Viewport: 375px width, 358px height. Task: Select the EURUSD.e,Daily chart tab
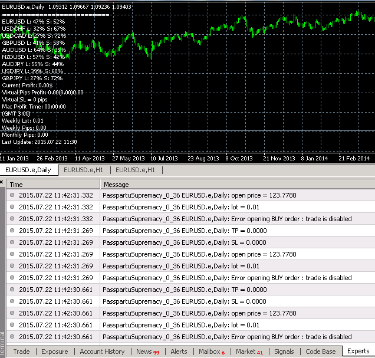click(28, 170)
